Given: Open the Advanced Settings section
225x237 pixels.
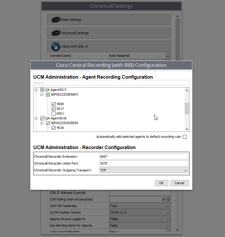Looking at the screenshot, I should tap(109, 33).
